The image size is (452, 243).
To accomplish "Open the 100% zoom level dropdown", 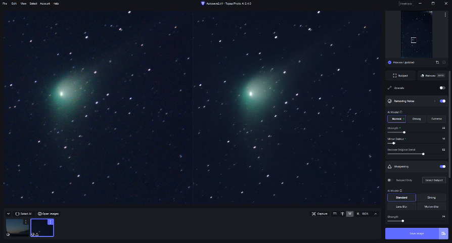I will click(x=364, y=214).
